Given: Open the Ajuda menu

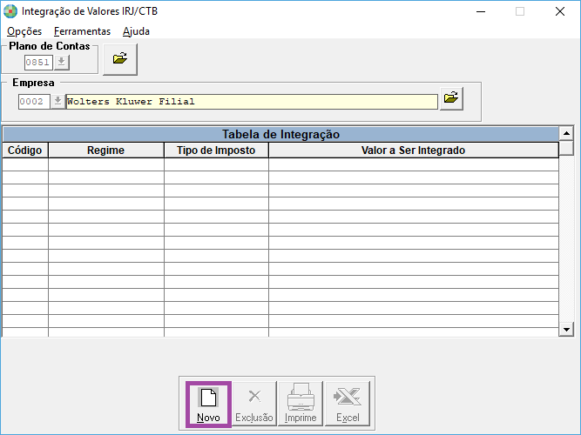Looking at the screenshot, I should pos(136,31).
